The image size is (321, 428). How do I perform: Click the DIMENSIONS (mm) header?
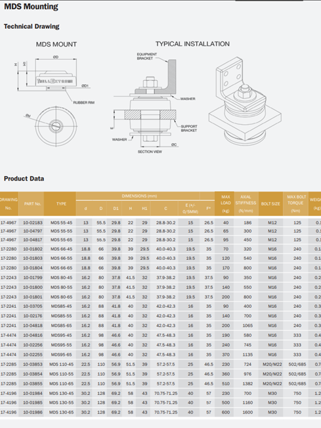coord(139,196)
